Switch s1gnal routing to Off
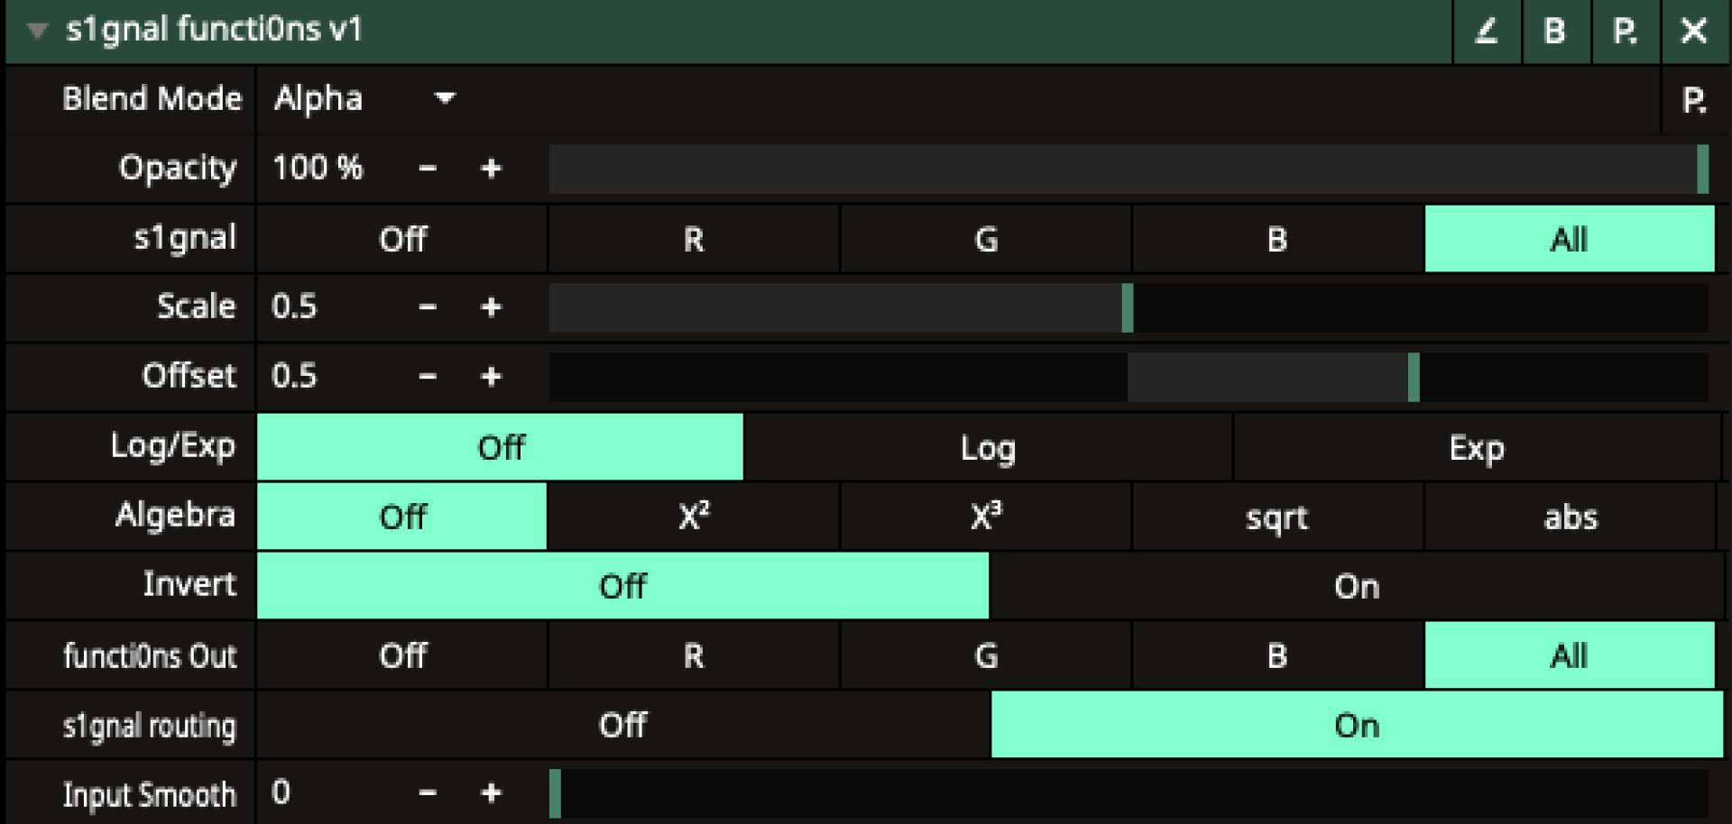The width and height of the screenshot is (1732, 824). (x=622, y=725)
